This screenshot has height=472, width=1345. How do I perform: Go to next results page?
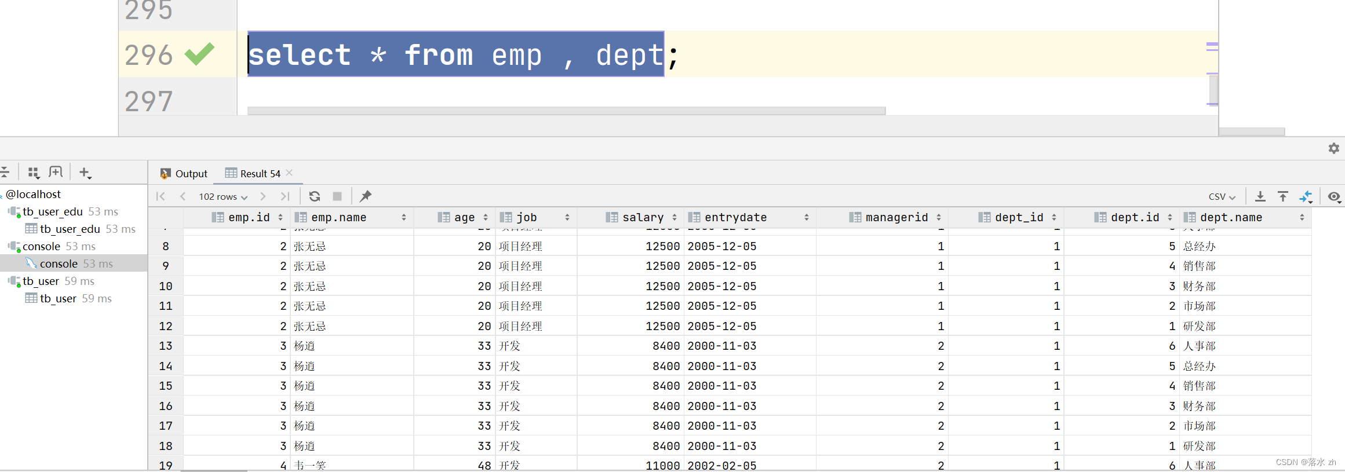click(263, 196)
